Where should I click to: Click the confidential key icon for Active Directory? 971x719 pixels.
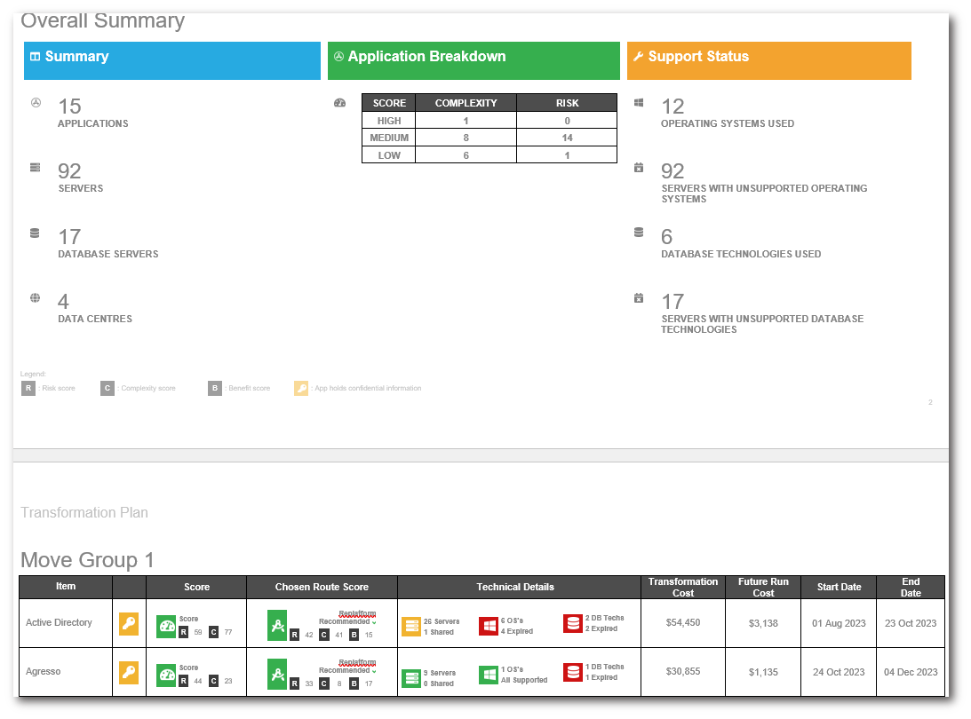(x=129, y=624)
